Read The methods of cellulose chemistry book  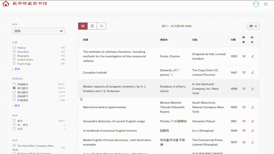pos(244,56)
